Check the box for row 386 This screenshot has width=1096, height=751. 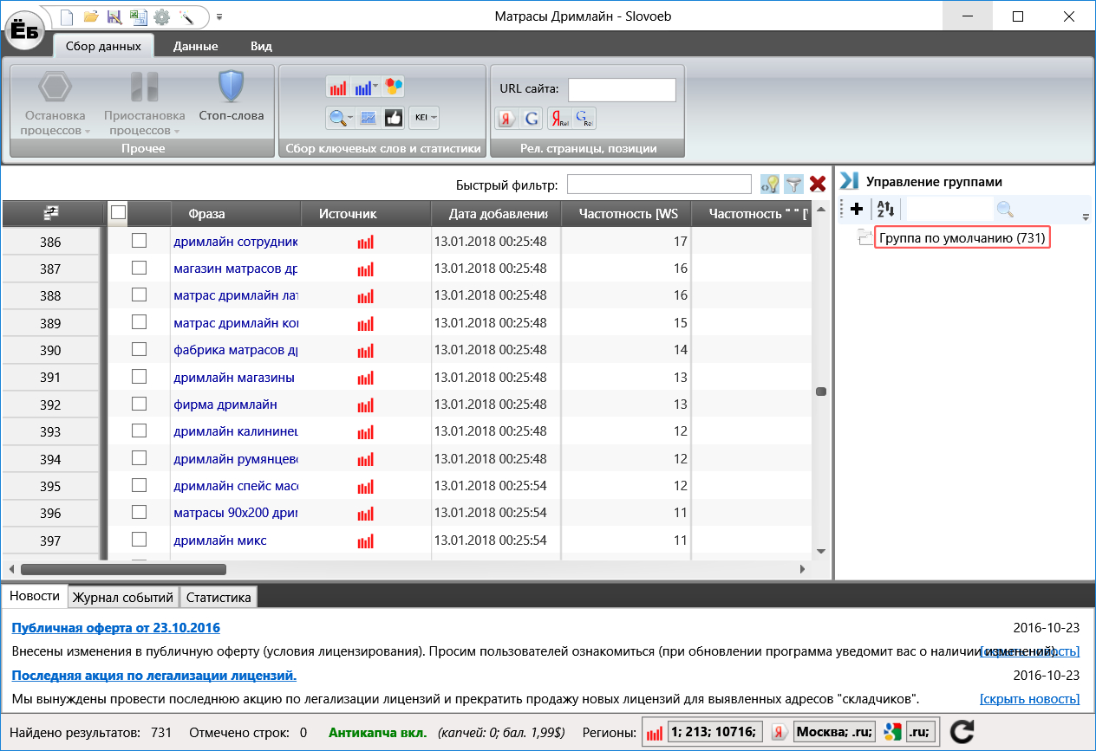pyautogui.click(x=139, y=242)
